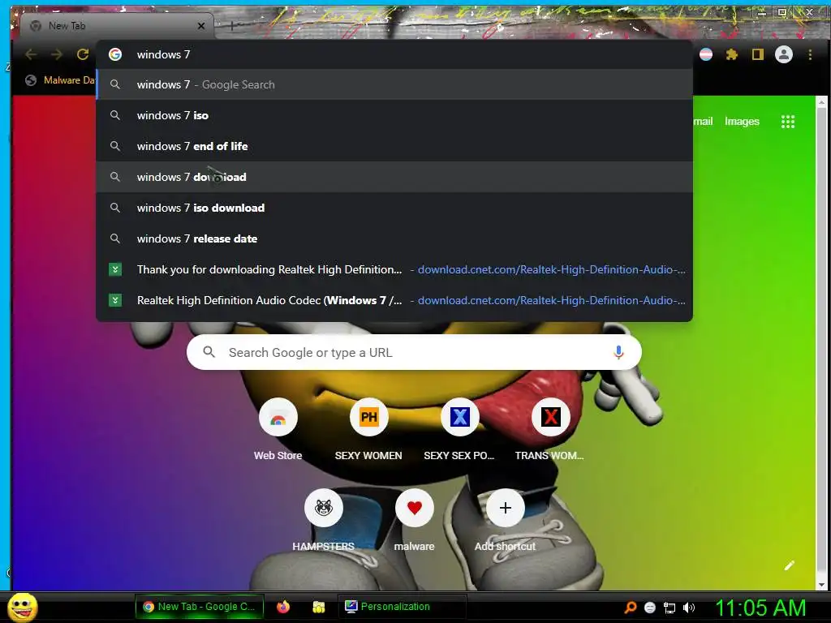The image size is (831, 623).
Task: Start voice search with the microphone icon
Action: (618, 352)
